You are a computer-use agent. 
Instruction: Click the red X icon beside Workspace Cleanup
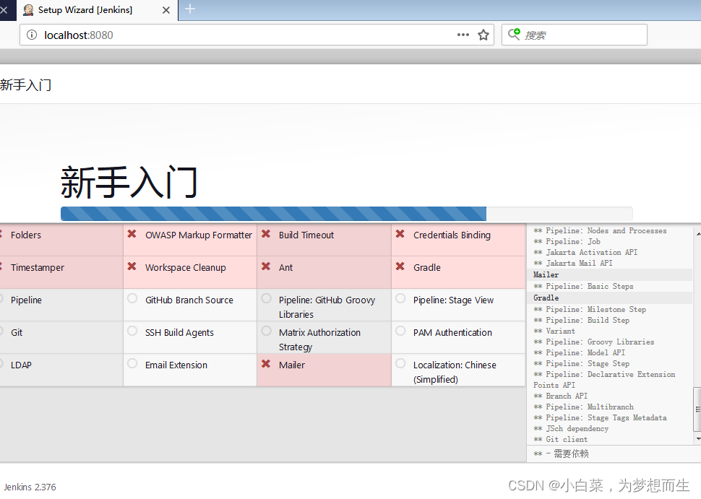coord(132,266)
